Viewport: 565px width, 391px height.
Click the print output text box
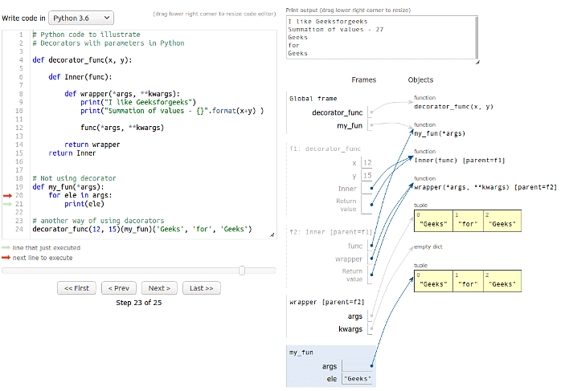coord(382,38)
